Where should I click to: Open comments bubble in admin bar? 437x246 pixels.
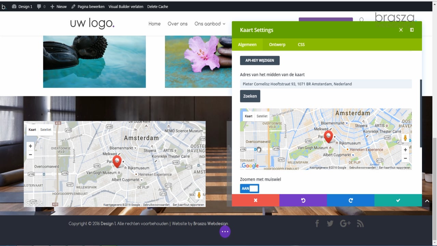point(41,6)
